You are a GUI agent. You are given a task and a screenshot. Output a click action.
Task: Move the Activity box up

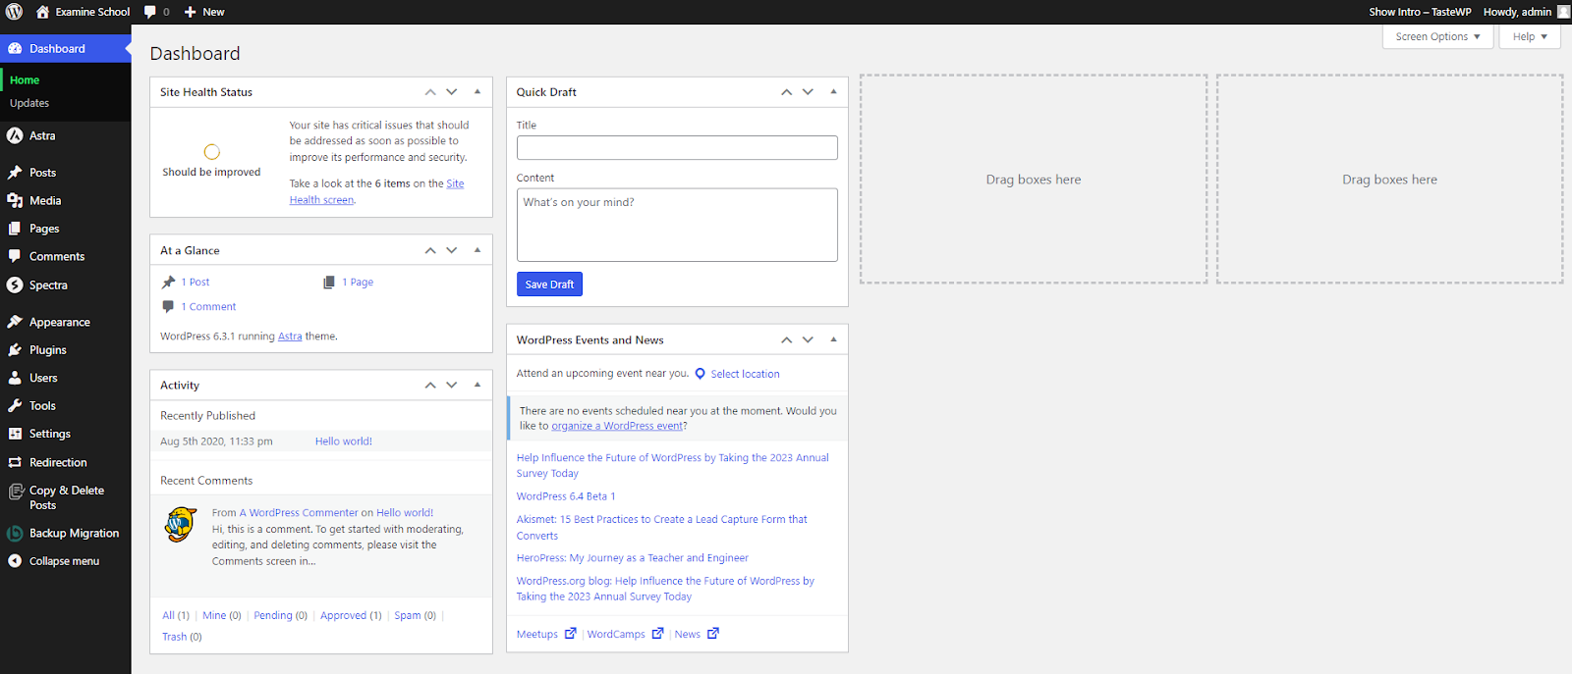tap(430, 385)
